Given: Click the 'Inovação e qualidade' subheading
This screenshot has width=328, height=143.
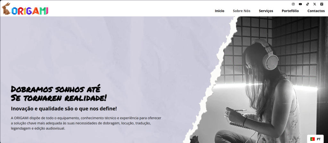Looking at the screenshot, I should coord(64,109).
